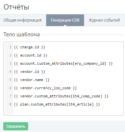The image size is (125, 132).
Task: Open the Общая информация tab
Action: point(23,20)
